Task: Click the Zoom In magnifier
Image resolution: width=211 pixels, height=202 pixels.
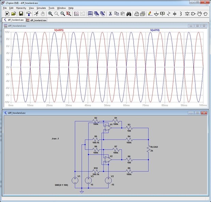Action: point(50,14)
